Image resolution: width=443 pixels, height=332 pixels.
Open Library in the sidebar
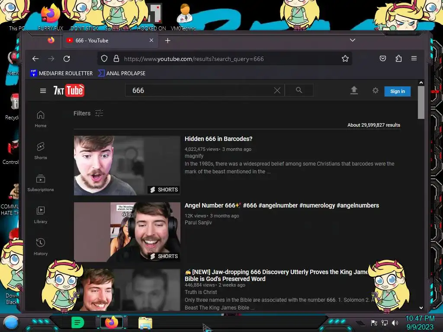pos(41,215)
